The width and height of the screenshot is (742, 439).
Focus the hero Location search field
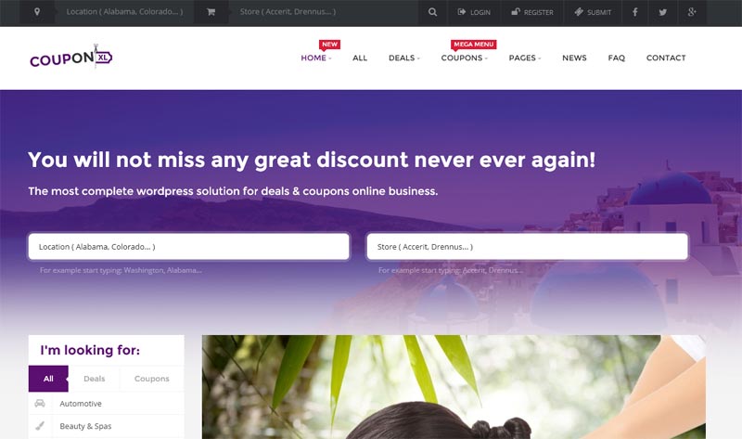point(189,246)
